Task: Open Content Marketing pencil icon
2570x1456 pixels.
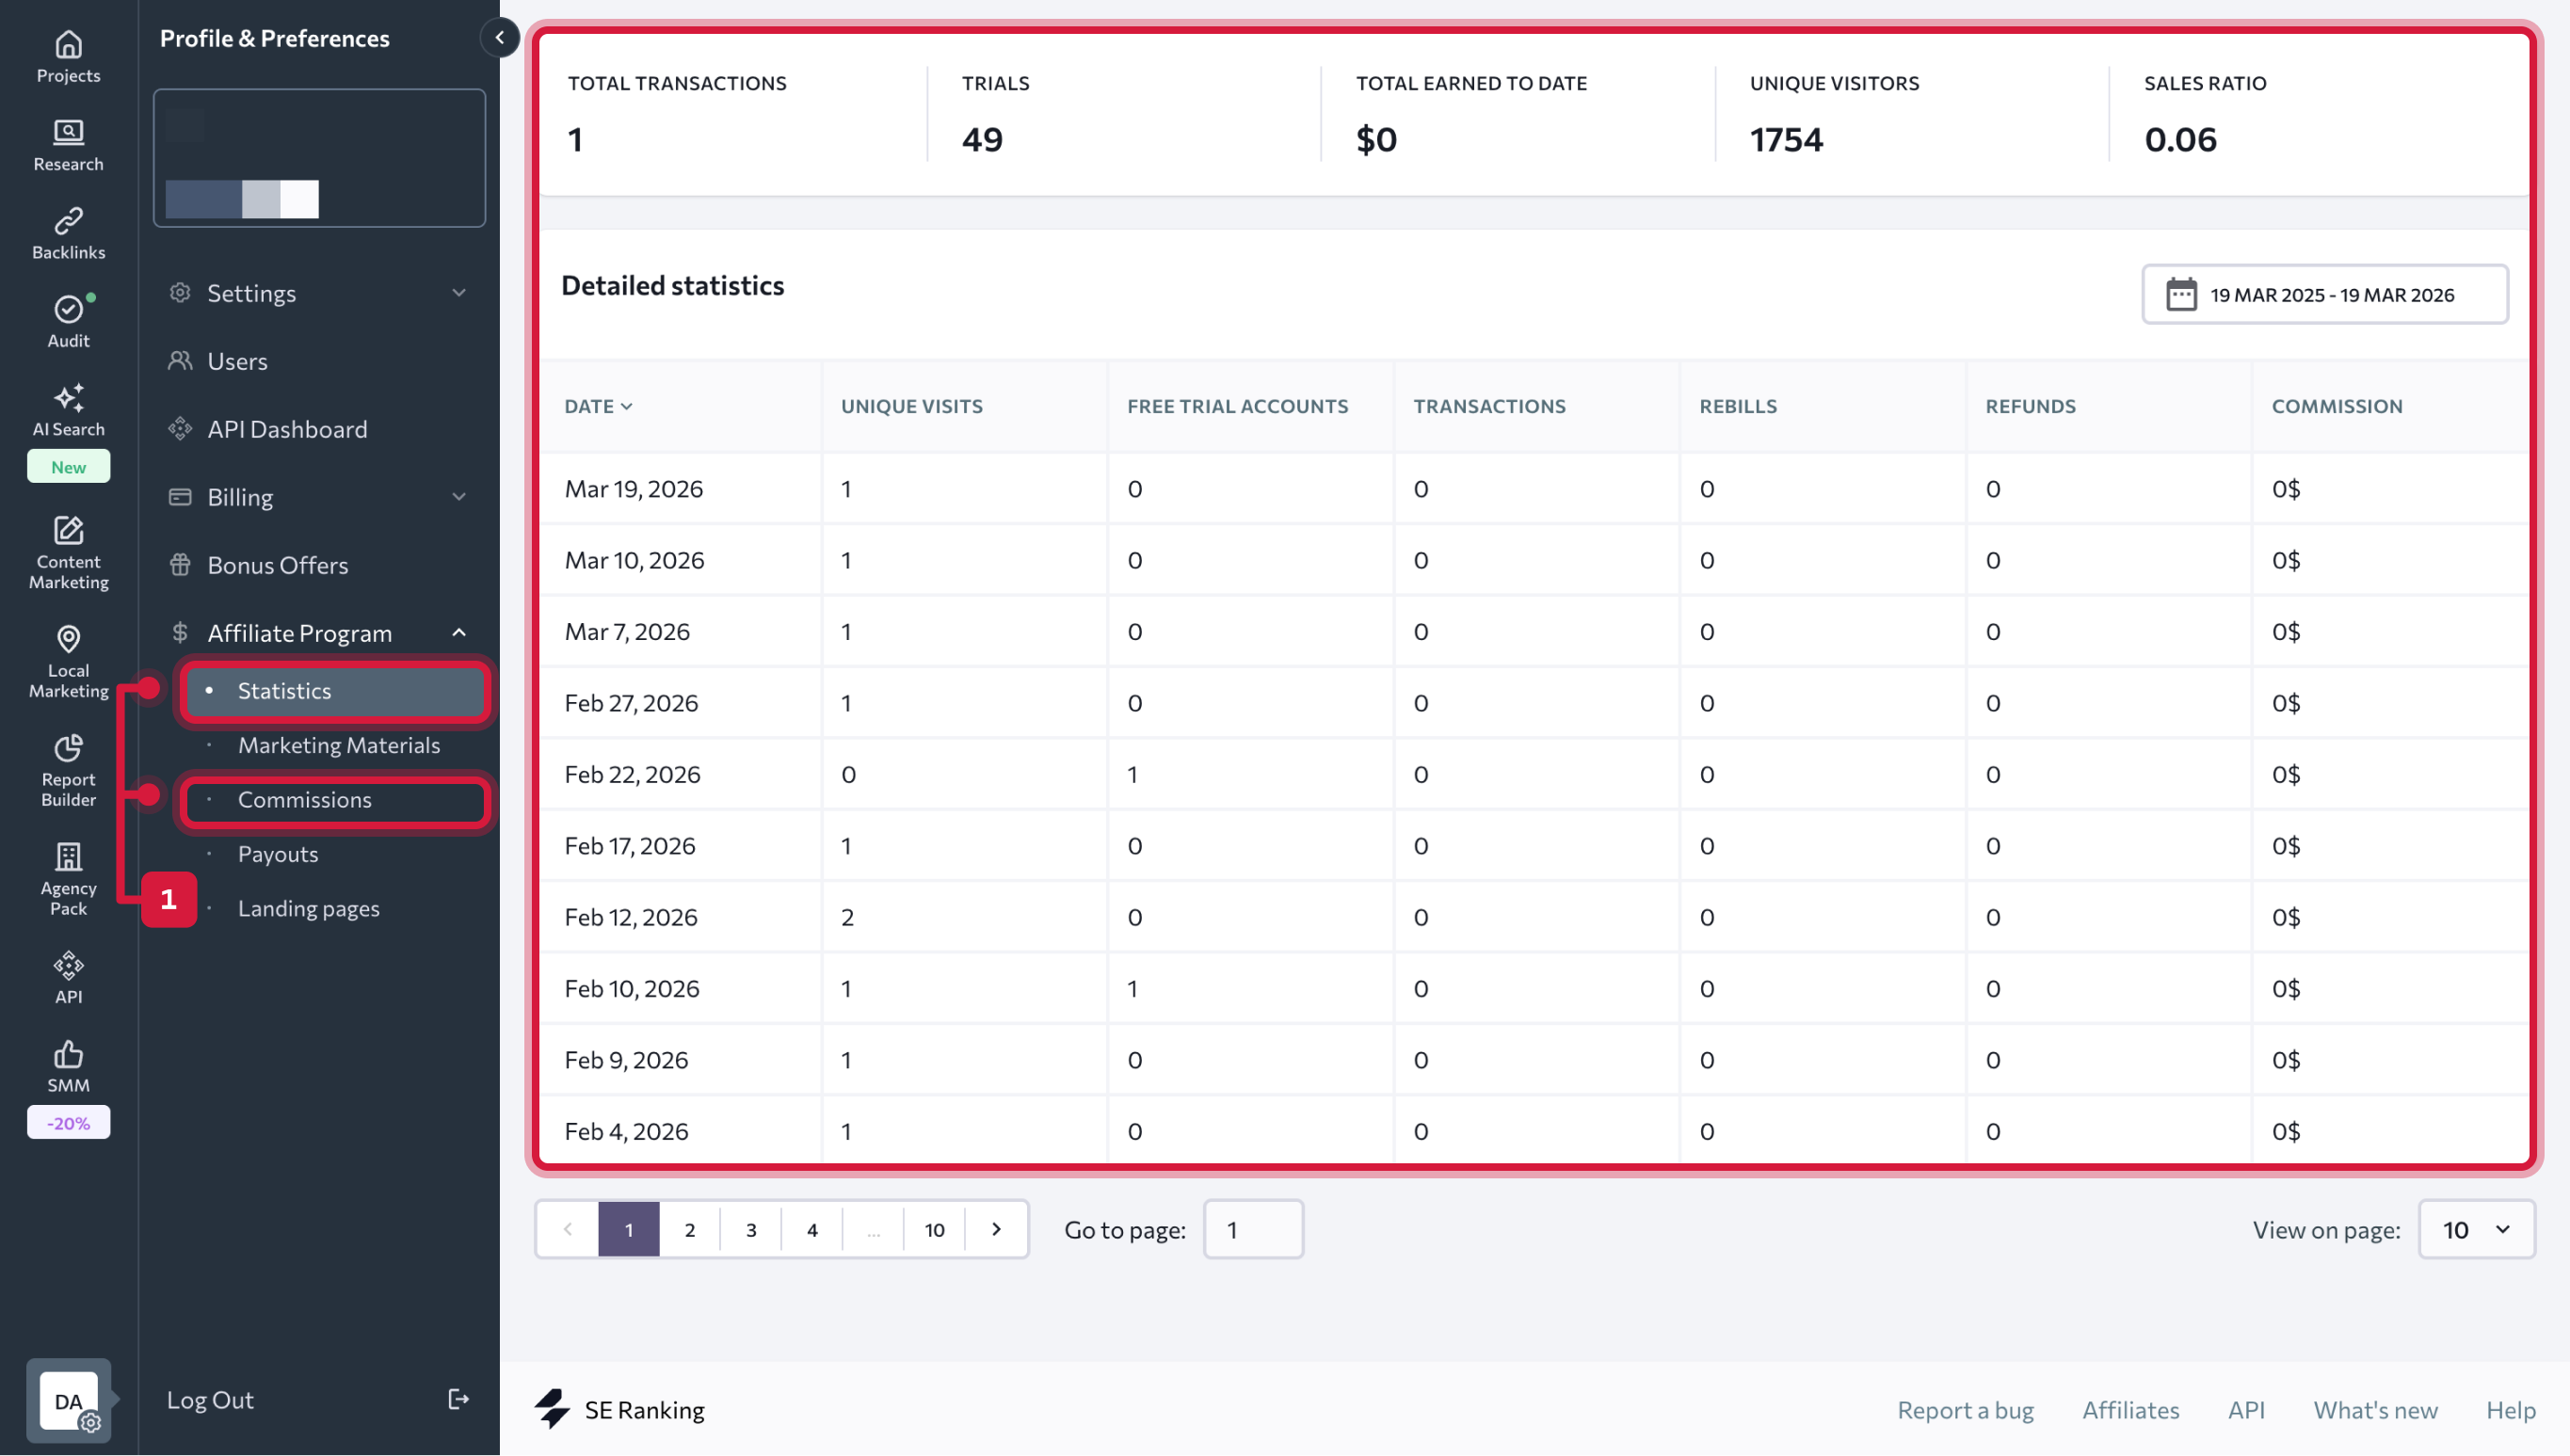Action: [x=68, y=530]
